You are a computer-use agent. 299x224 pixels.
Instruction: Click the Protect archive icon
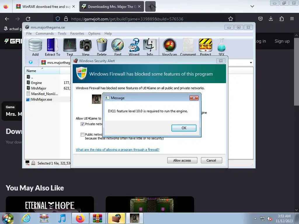coord(205,47)
